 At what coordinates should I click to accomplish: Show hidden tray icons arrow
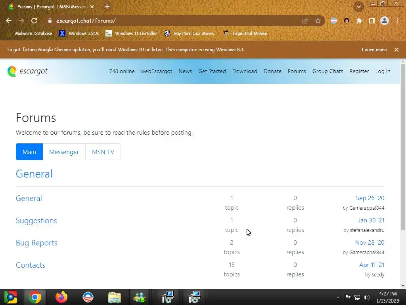click(x=338, y=298)
